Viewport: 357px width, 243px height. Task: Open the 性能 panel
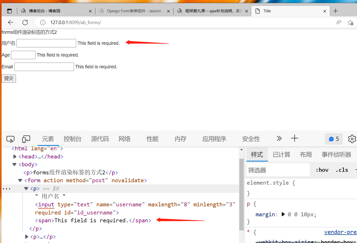tap(152, 139)
